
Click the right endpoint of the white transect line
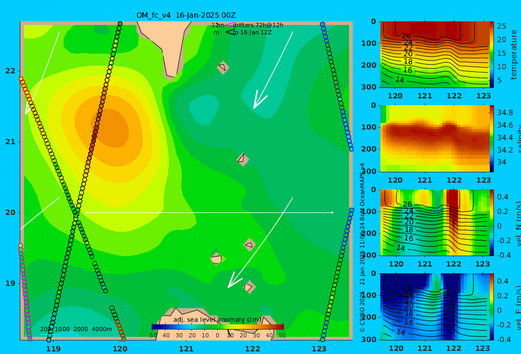tap(332, 212)
